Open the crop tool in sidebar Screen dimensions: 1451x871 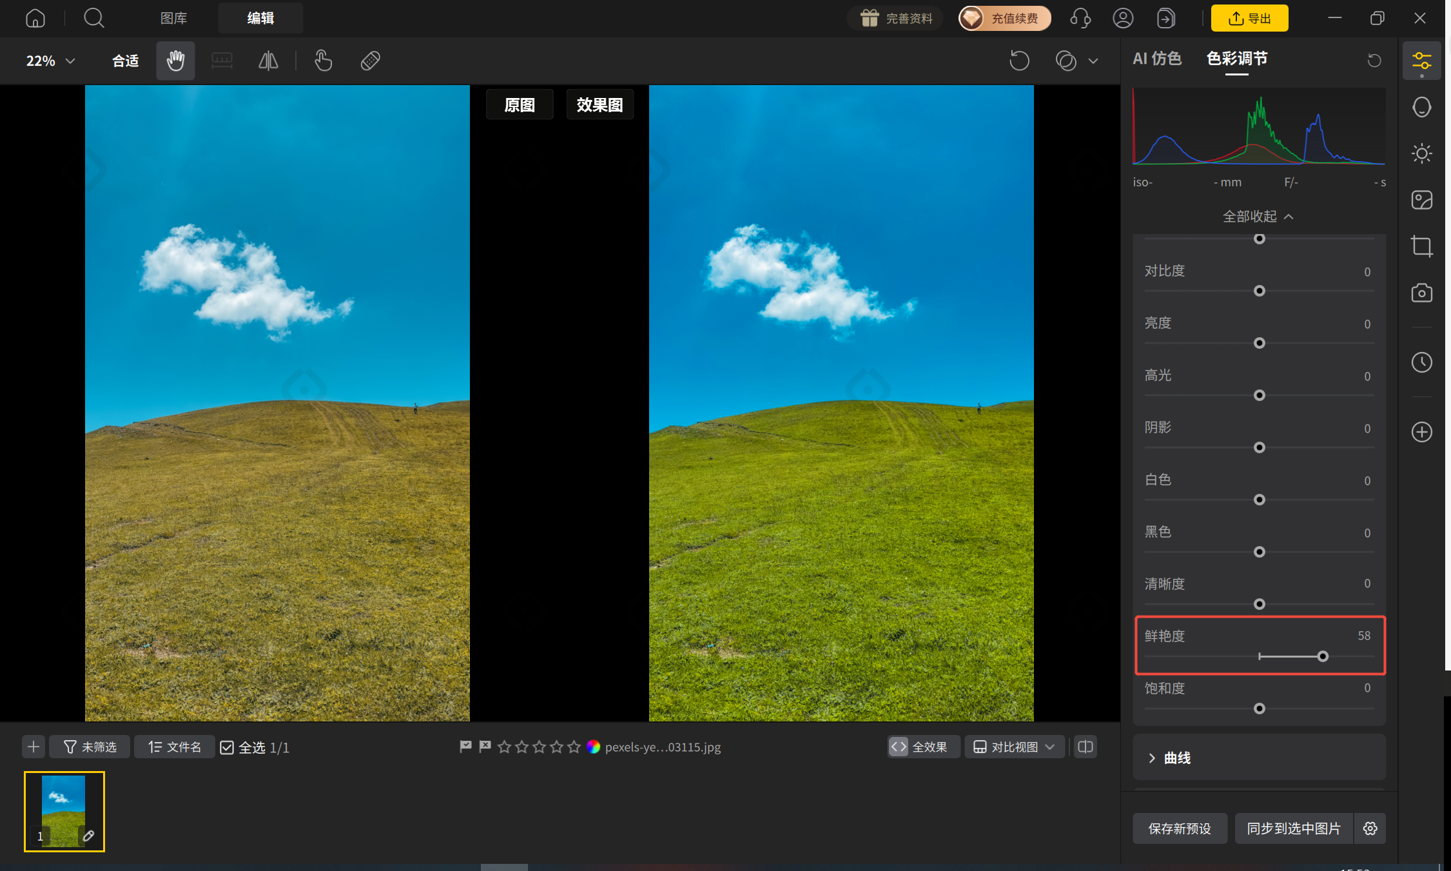[1421, 246]
